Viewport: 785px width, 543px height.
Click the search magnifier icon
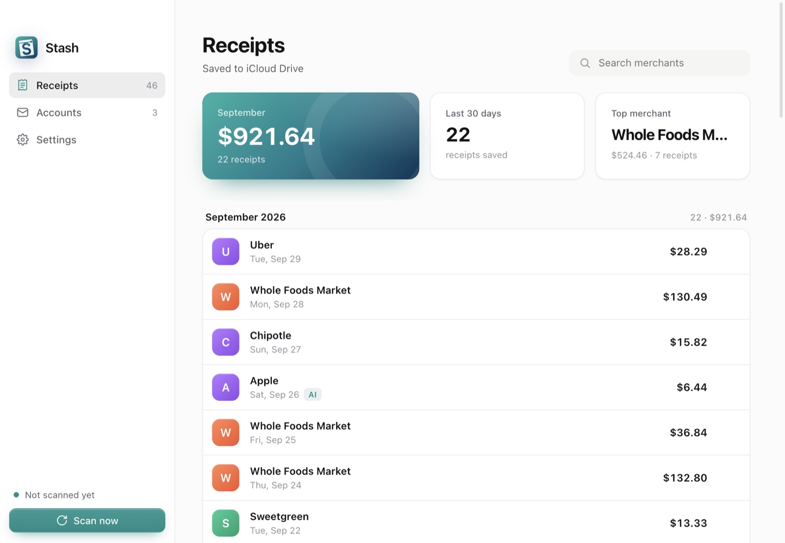tap(585, 63)
